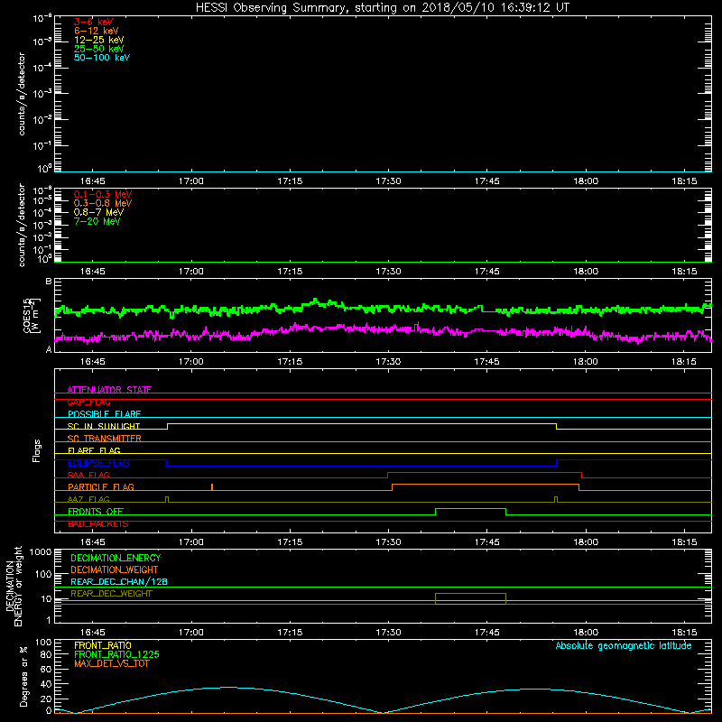
Task: Click the raised green FRONTS_OFF step segment
Action: (470, 509)
